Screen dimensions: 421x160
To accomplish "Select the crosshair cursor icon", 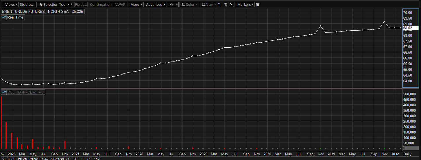I will [x=220, y=5].
